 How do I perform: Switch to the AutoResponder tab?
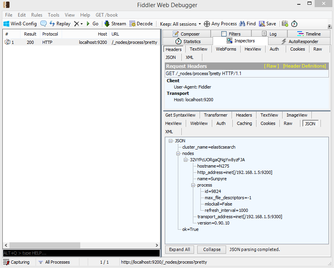299,42
